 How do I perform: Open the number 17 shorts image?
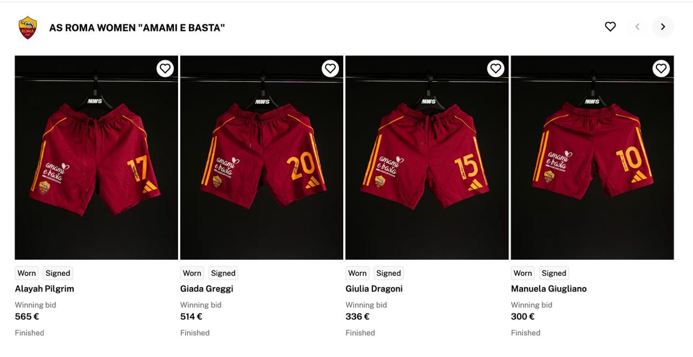(96, 157)
